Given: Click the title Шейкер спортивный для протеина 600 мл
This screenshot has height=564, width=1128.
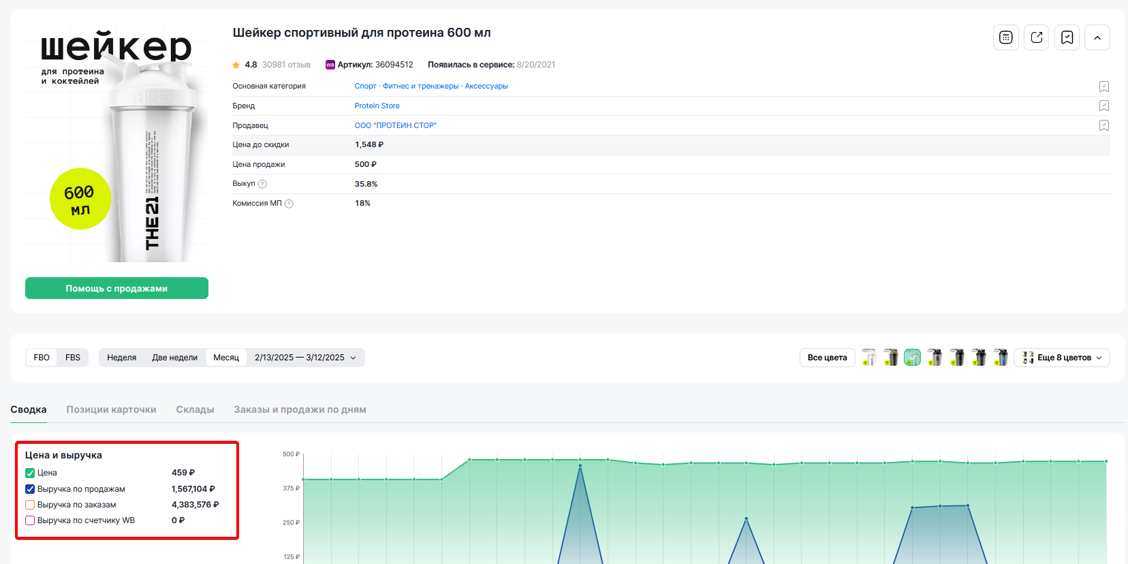Looking at the screenshot, I should 362,33.
